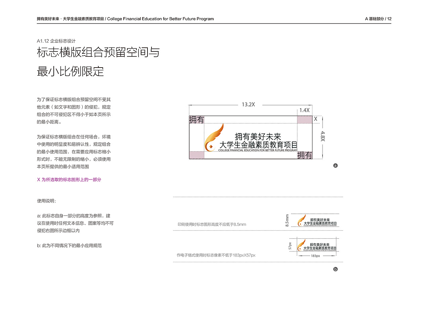Viewport: 430px width, 317px height.
Task: Toggle the 4.8X height dimension marker
Action: click(323, 137)
